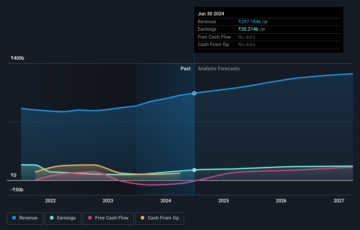This screenshot has width=360, height=230.
Task: Click the ₹297.184b revenue value in tooltip
Action: click(250, 22)
